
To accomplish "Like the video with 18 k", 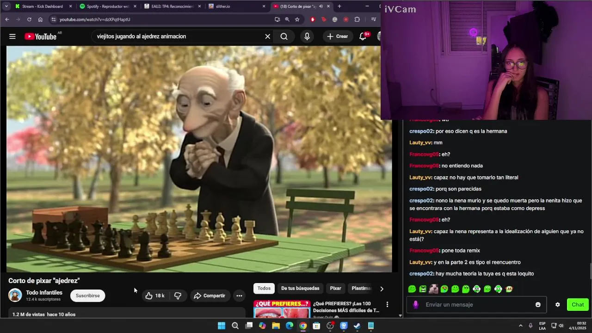I will (155, 296).
